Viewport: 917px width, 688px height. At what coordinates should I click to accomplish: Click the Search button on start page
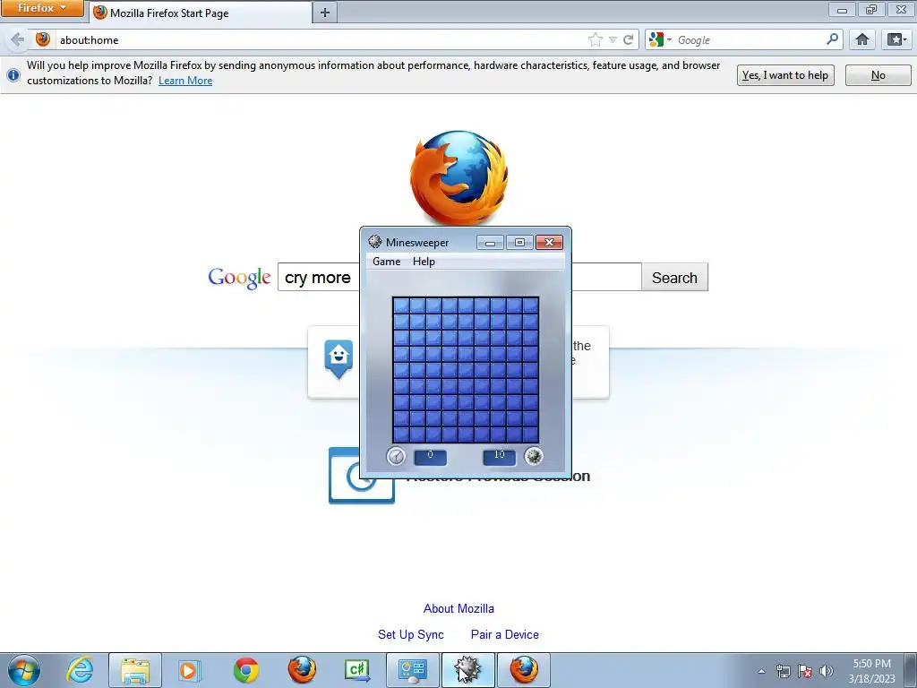pyautogui.click(x=674, y=278)
